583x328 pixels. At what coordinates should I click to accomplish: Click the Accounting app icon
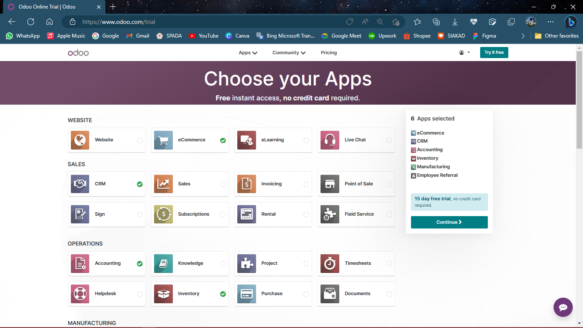pos(80,264)
